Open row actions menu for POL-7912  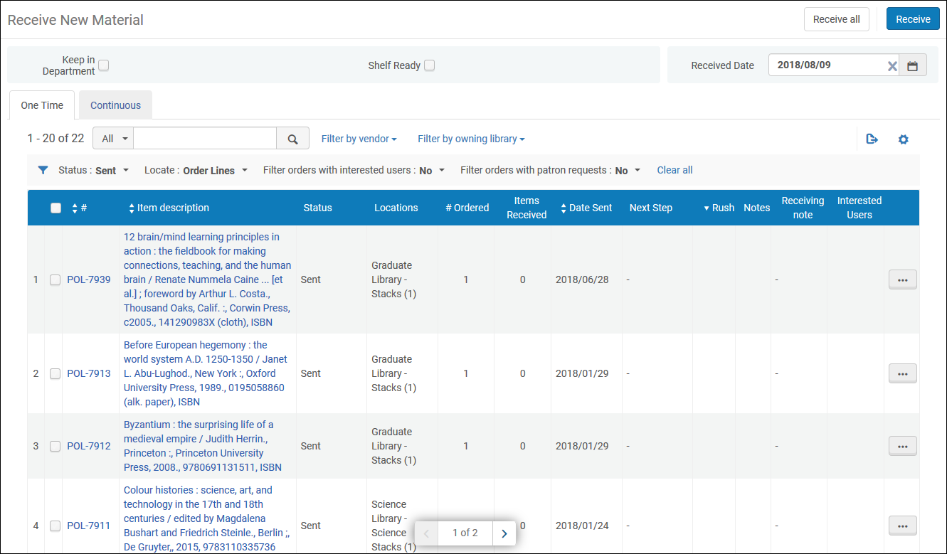(x=902, y=446)
